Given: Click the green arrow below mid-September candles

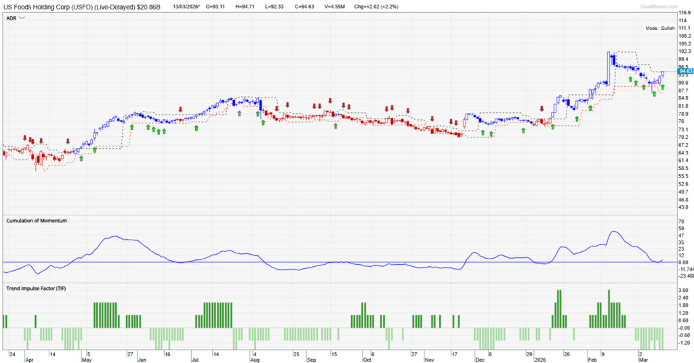Looking at the screenshot, I should [x=335, y=126].
